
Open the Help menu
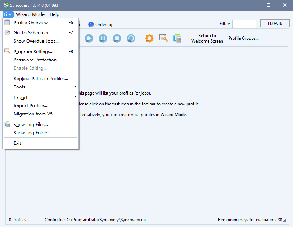(x=54, y=14)
